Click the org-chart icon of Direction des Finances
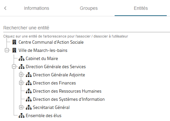This screenshot has height=121, width=170. (x=29, y=83)
